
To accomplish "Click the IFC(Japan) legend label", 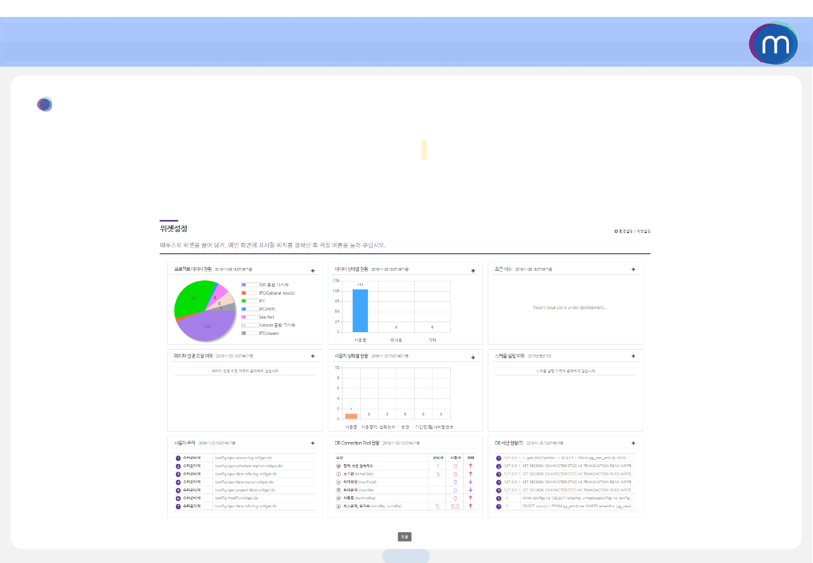I will [269, 333].
